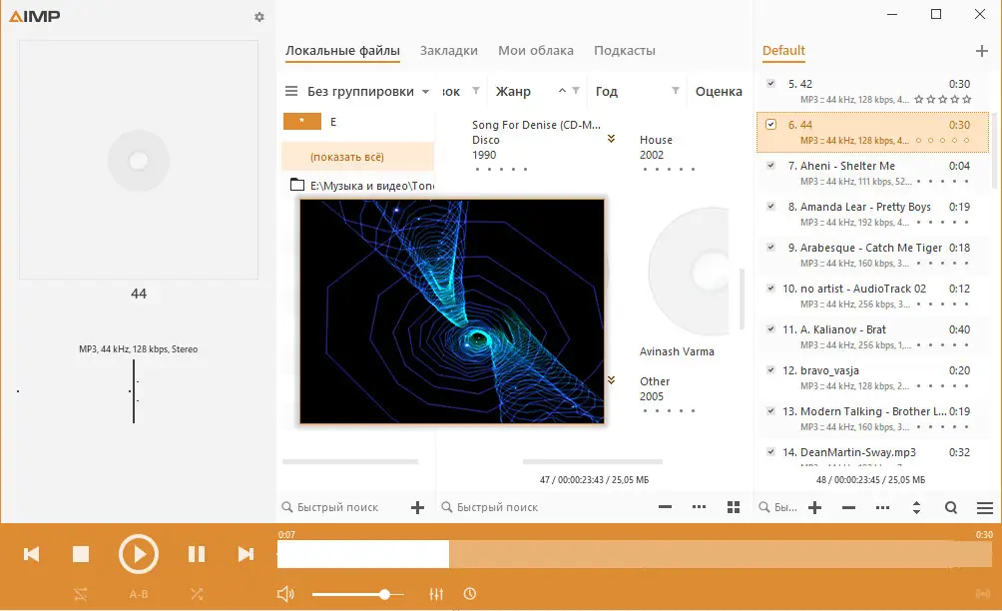Switch library to grid view
This screenshot has width=1002, height=611.
point(734,507)
